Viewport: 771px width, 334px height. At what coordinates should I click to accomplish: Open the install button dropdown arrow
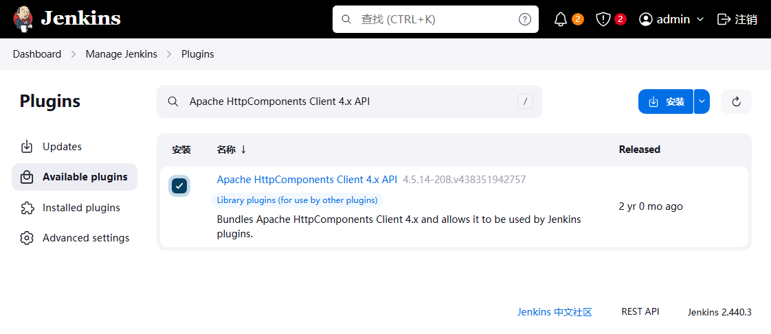(x=702, y=102)
